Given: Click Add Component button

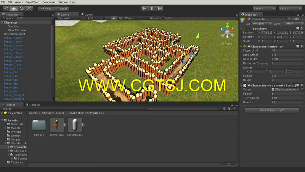Looking at the screenshot, I should click(272, 110).
